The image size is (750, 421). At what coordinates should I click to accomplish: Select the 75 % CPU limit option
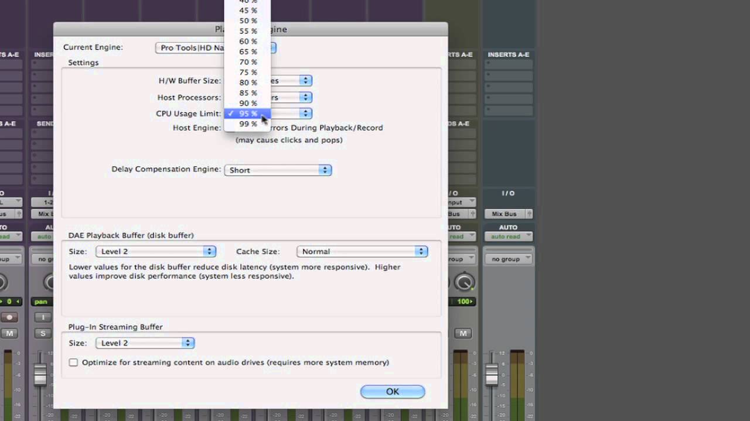(x=248, y=73)
